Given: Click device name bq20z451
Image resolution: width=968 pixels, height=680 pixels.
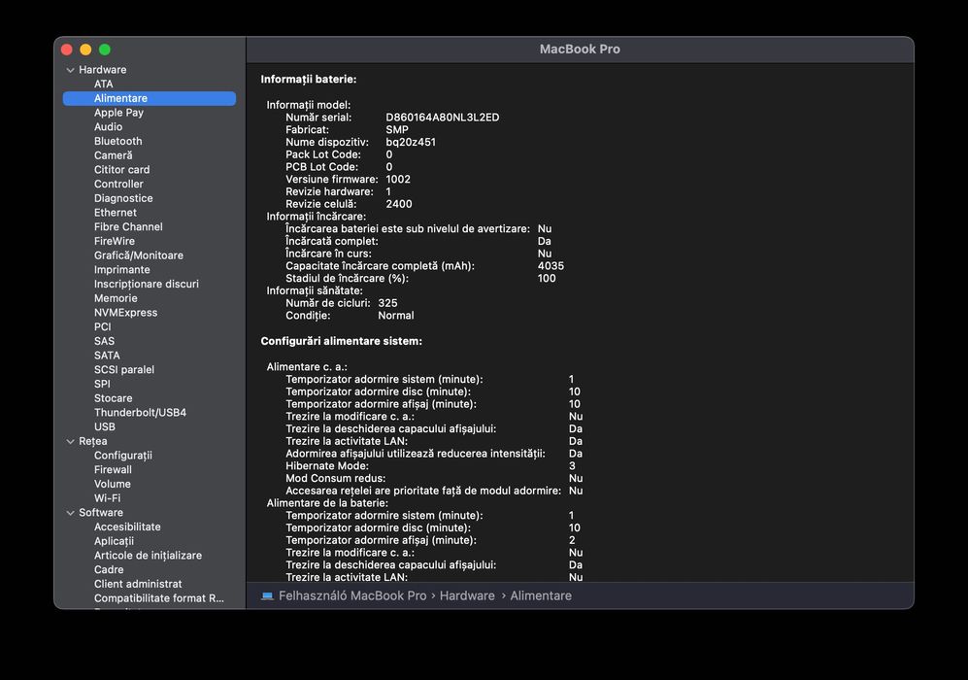Looking at the screenshot, I should pos(411,142).
